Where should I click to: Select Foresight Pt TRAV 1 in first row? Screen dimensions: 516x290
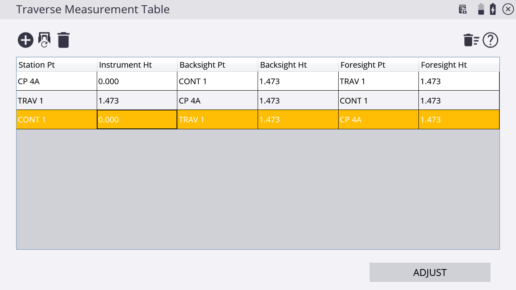point(379,81)
